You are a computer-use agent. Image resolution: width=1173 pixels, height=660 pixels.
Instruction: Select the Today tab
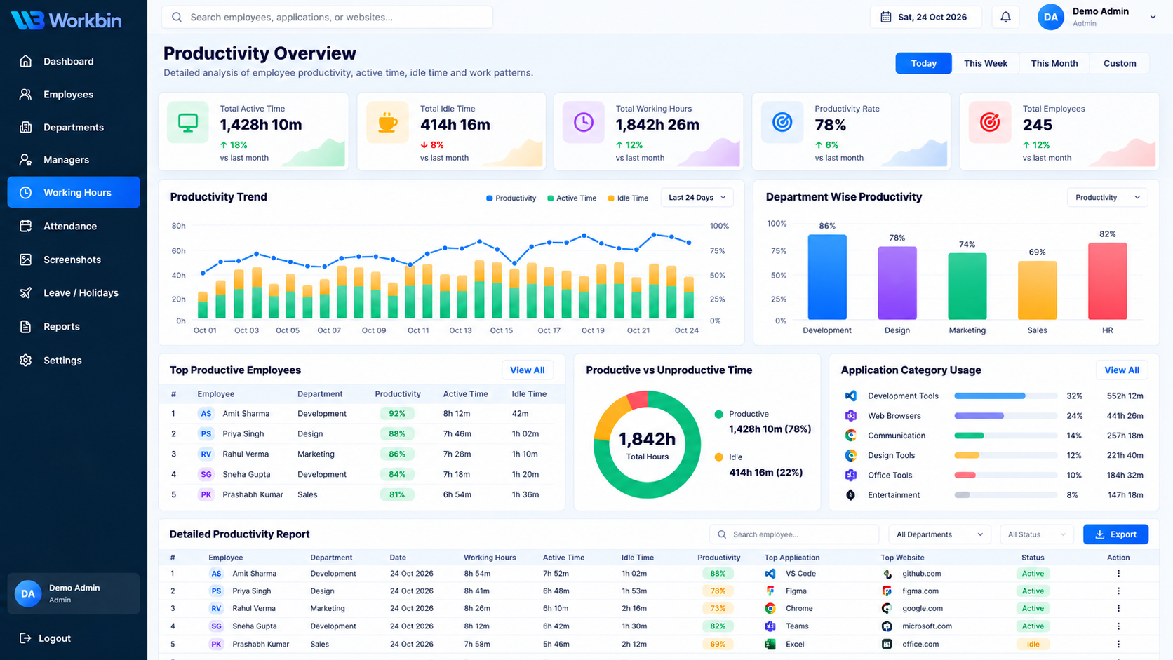[923, 63]
